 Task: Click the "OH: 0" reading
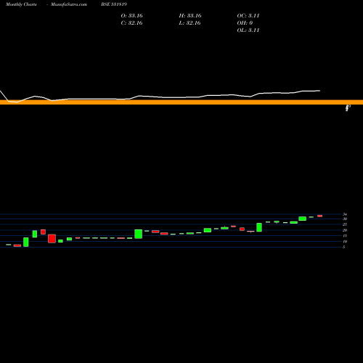coord(245,23)
